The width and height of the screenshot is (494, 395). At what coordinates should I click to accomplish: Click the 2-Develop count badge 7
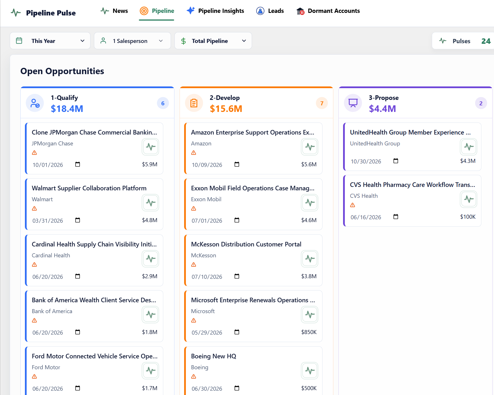click(x=322, y=103)
